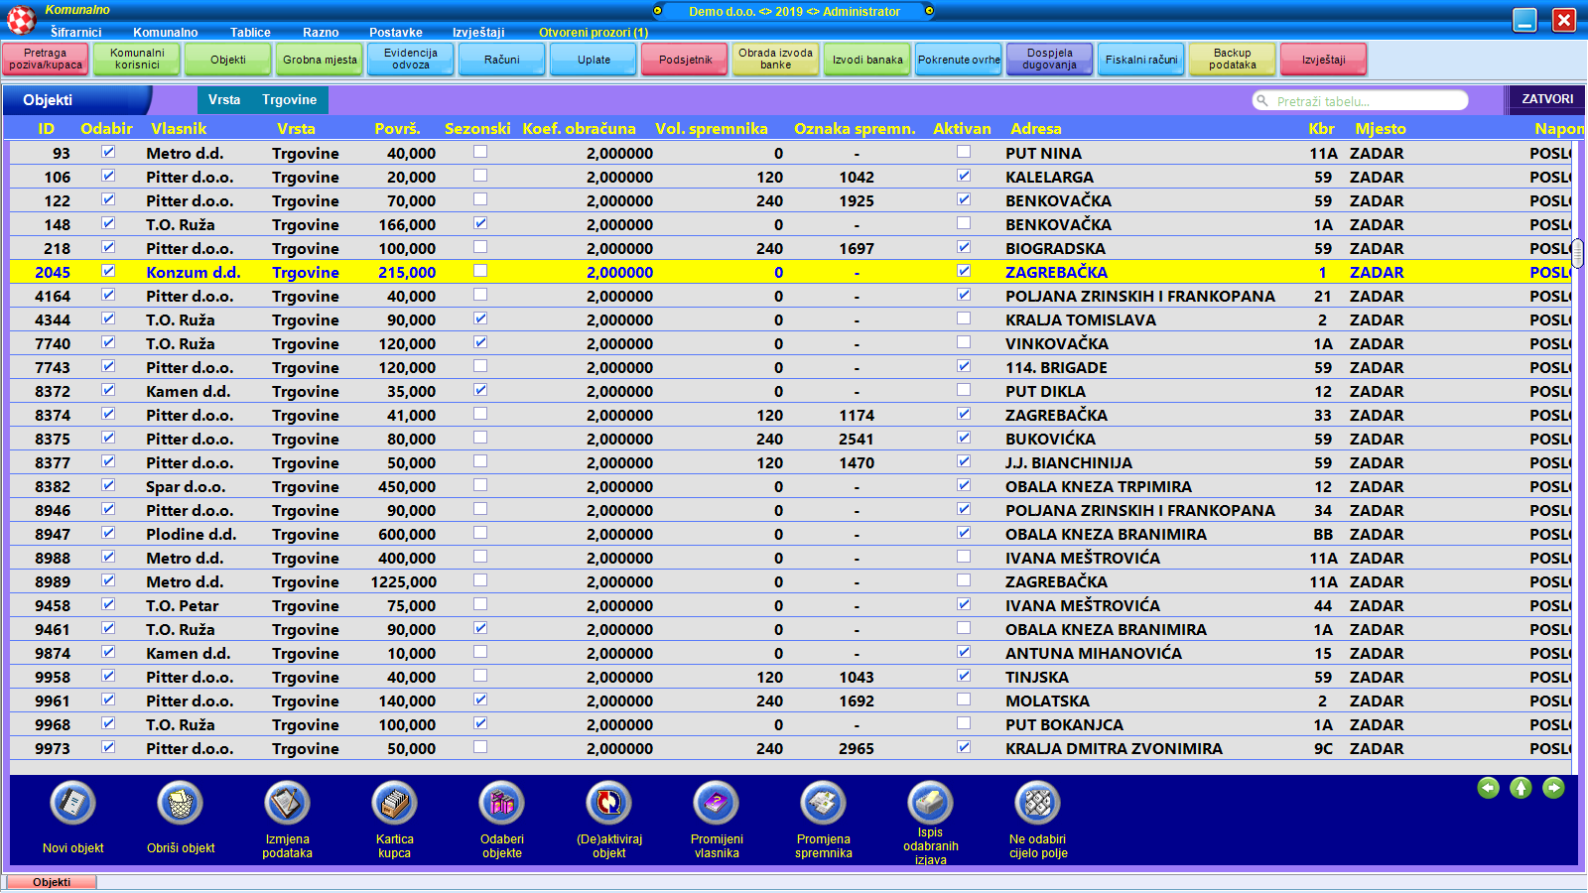
Task: Click the Obriši objekt trash icon
Action: [180, 803]
